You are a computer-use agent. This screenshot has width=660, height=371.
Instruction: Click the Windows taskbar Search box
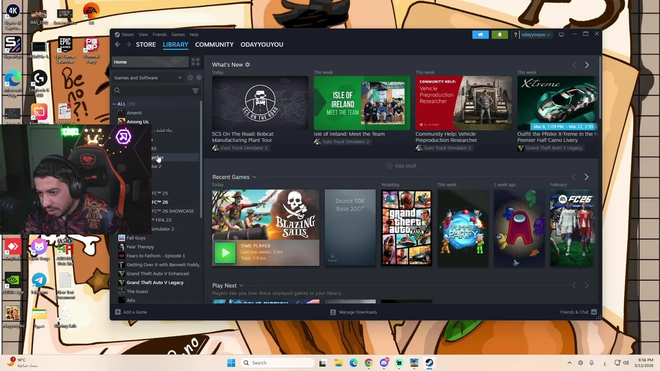[277, 363]
